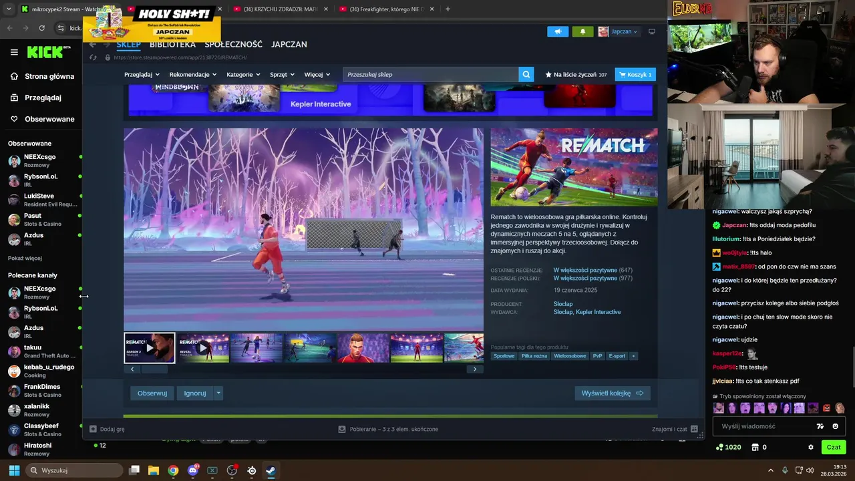
Task: Open Kepler Interactive publisher link
Action: (598, 312)
